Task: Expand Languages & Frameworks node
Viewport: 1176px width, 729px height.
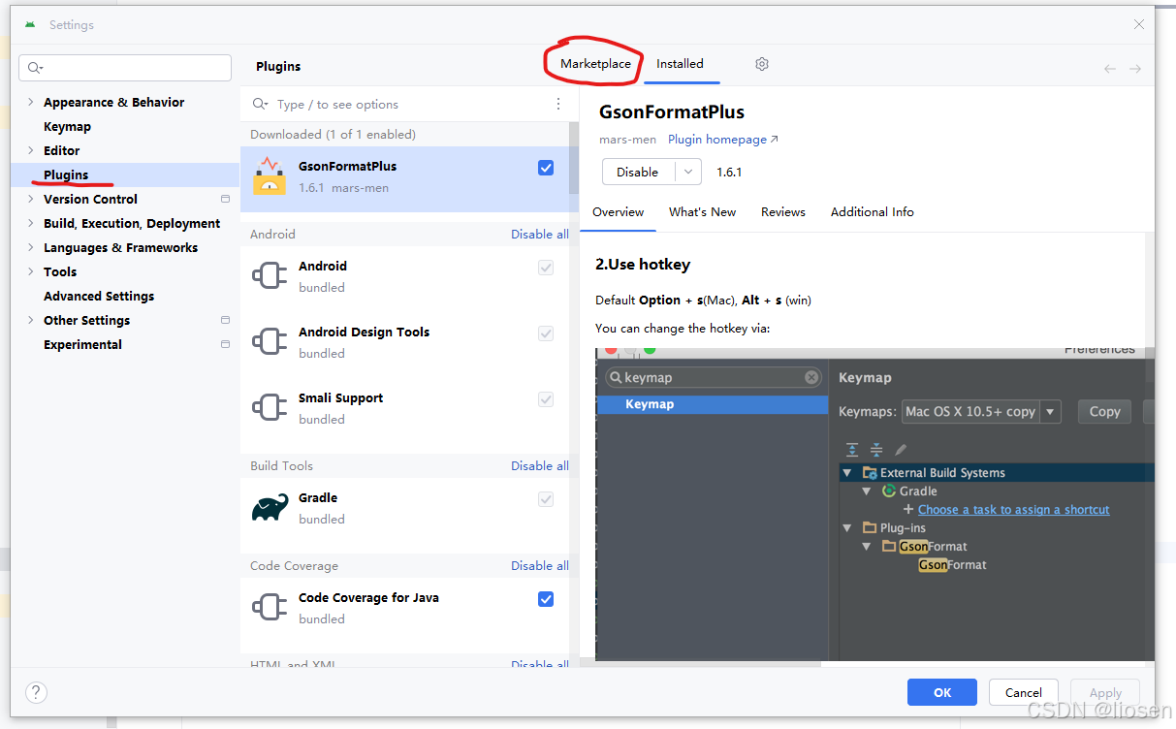Action: tap(30, 247)
